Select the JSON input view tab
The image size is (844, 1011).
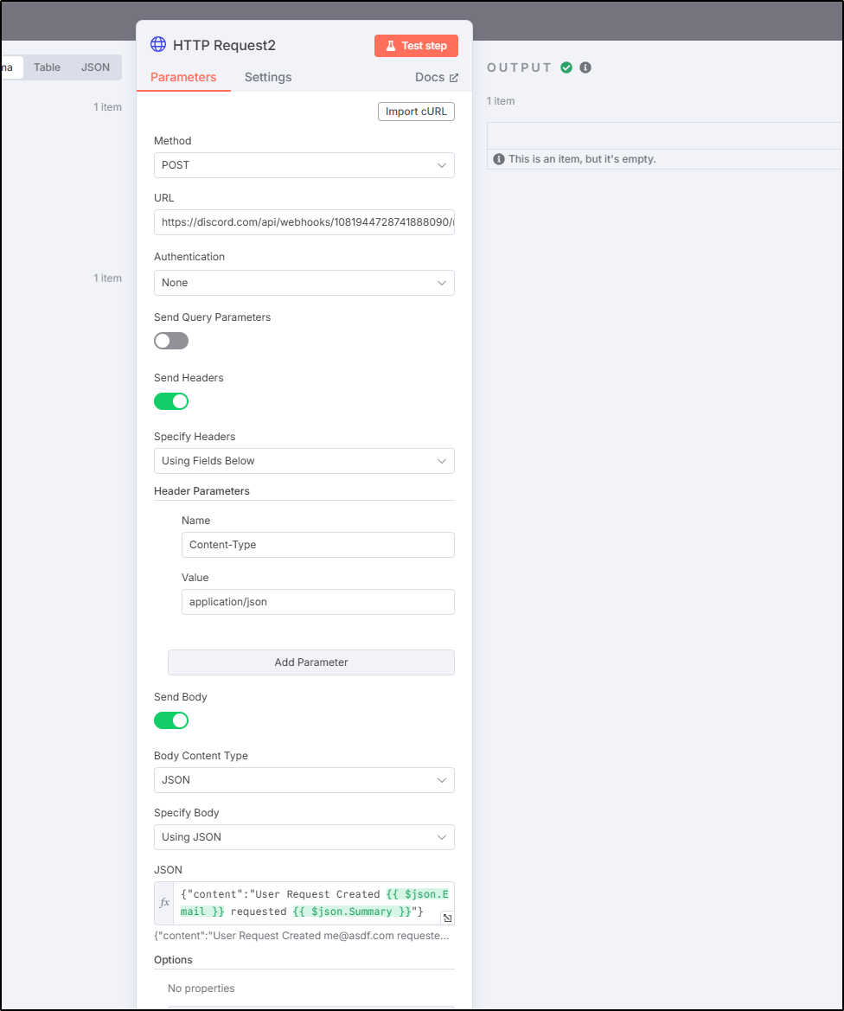tap(95, 67)
